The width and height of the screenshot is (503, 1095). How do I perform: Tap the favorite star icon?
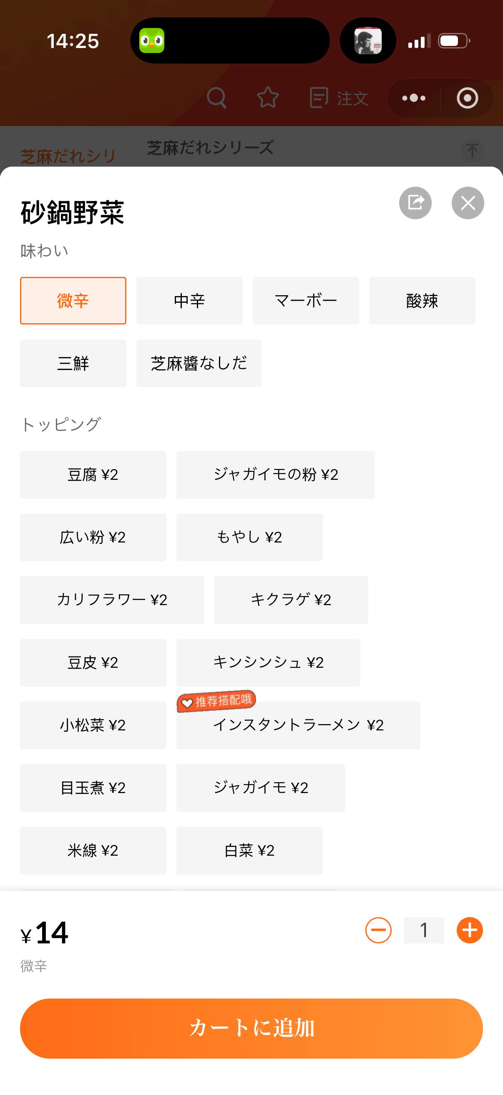pyautogui.click(x=268, y=98)
